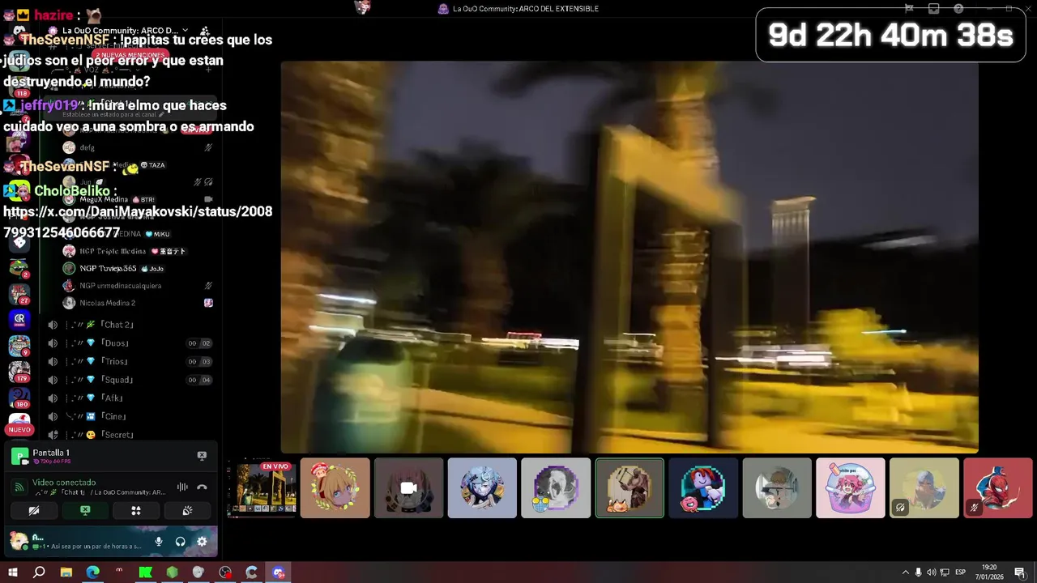Screen dimensions: 1037x583
Task: Click the 2 NUEVAS MENCIONES pill
Action: pos(130,55)
